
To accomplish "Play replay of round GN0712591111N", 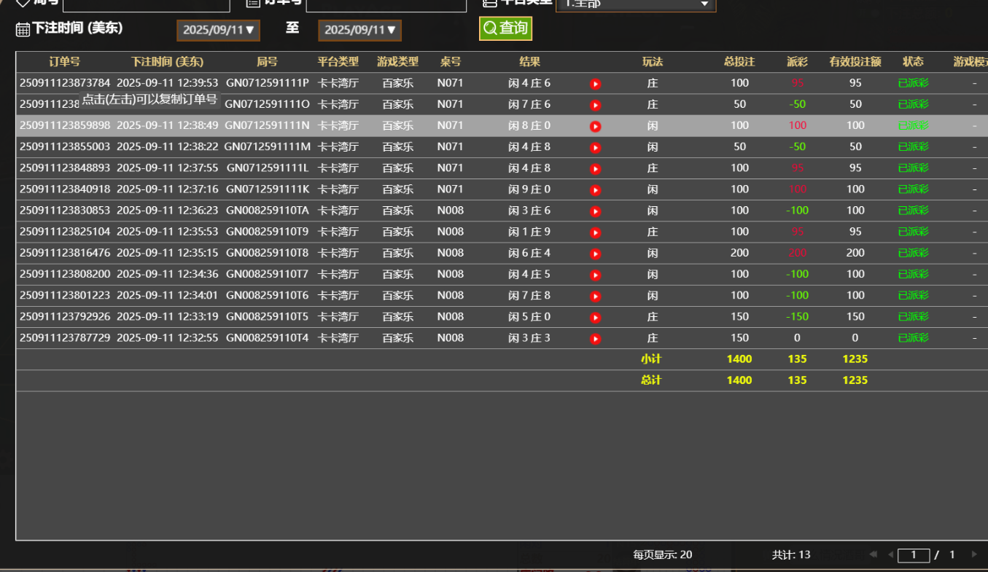I will click(x=595, y=126).
